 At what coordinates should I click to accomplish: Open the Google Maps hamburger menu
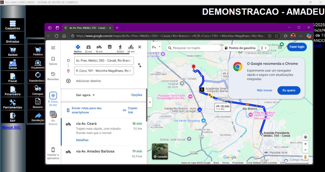tap(53, 48)
